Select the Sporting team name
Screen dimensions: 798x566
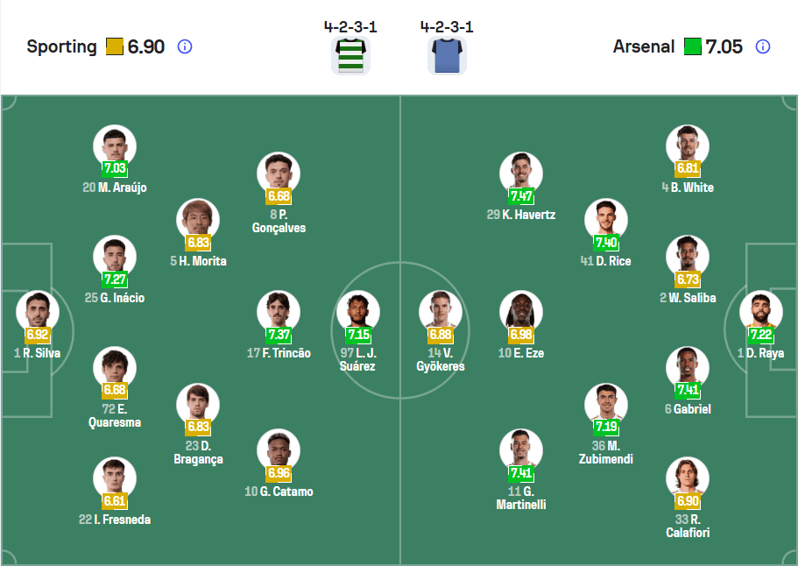[x=61, y=46]
